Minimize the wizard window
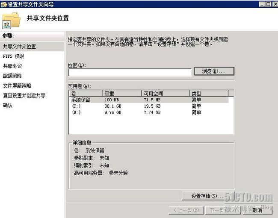278x218 pixels. click(x=262, y=4)
